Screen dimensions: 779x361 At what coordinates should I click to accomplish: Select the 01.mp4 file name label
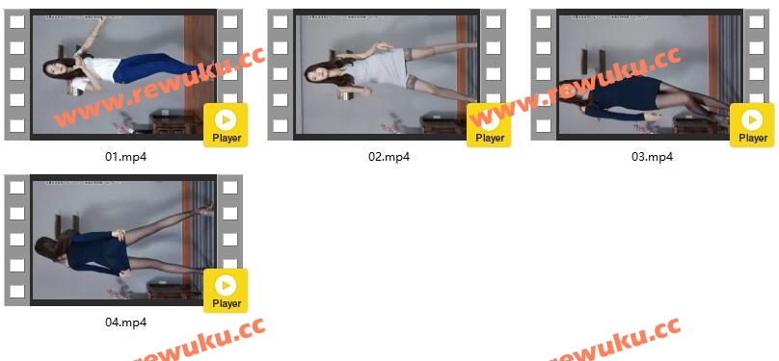click(x=125, y=157)
